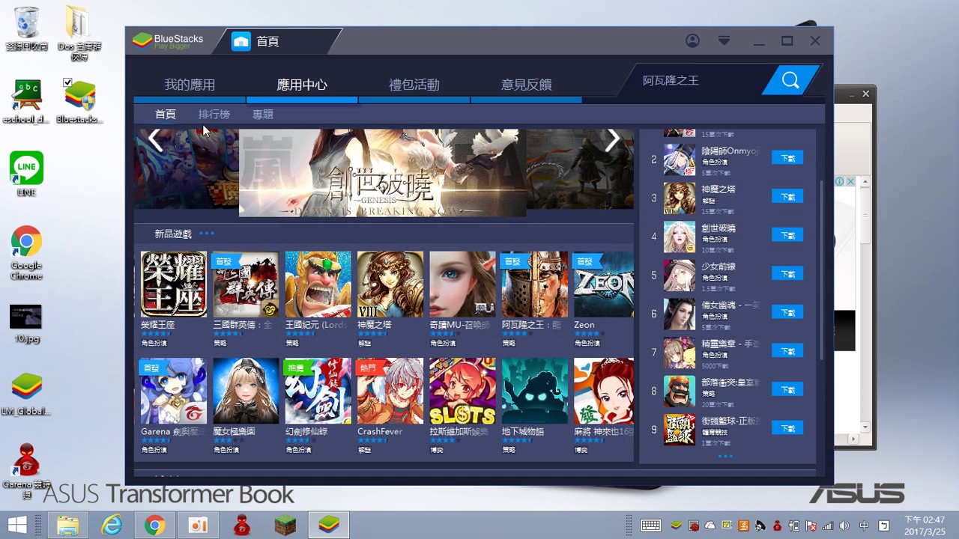Open the 神魔之塔 game icon in 新品遊戲
This screenshot has width=959, height=539.
[390, 284]
